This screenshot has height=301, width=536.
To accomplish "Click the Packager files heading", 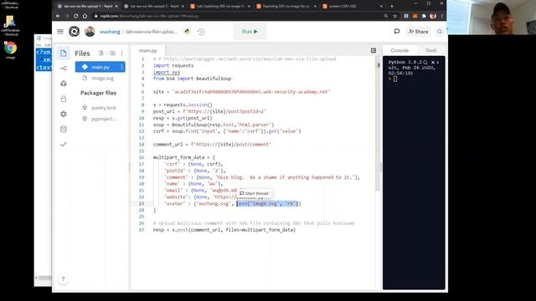I will (x=99, y=93).
